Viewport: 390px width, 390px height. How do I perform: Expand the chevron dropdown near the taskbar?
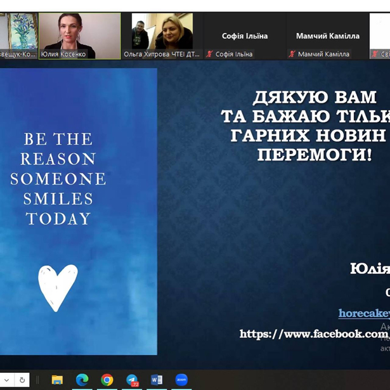(x=7, y=380)
